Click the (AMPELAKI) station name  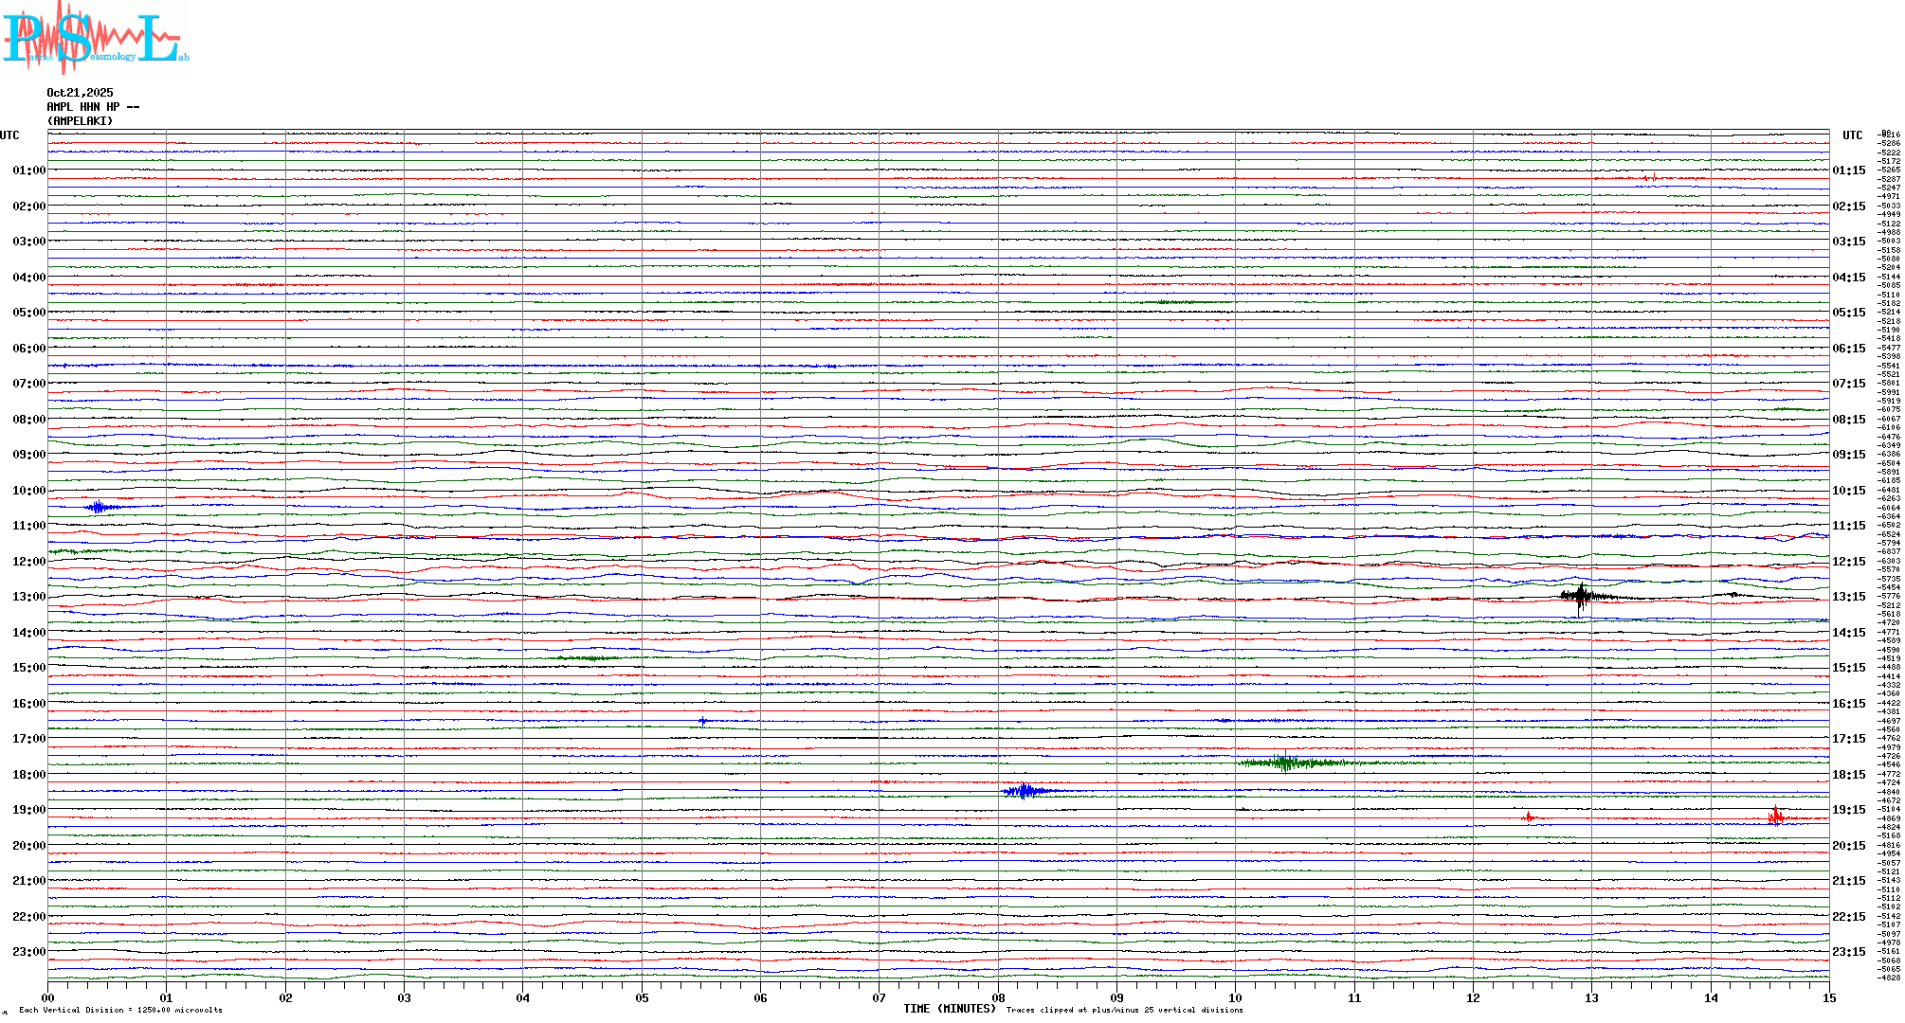pyautogui.click(x=80, y=121)
